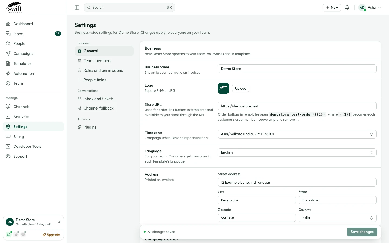Viewport: 389px width, 243px height.
Task: Click the New button
Action: [x=332, y=8]
